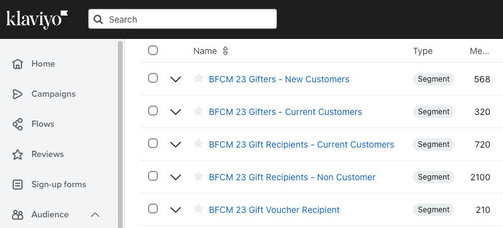503x228 pixels.
Task: Click into the Search field
Action: 183,19
